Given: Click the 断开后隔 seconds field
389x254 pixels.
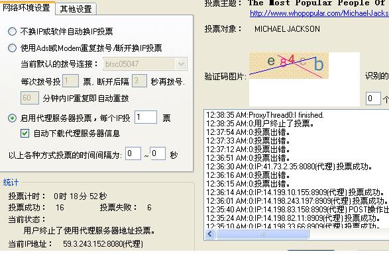Looking at the screenshot, I should 139,81.
